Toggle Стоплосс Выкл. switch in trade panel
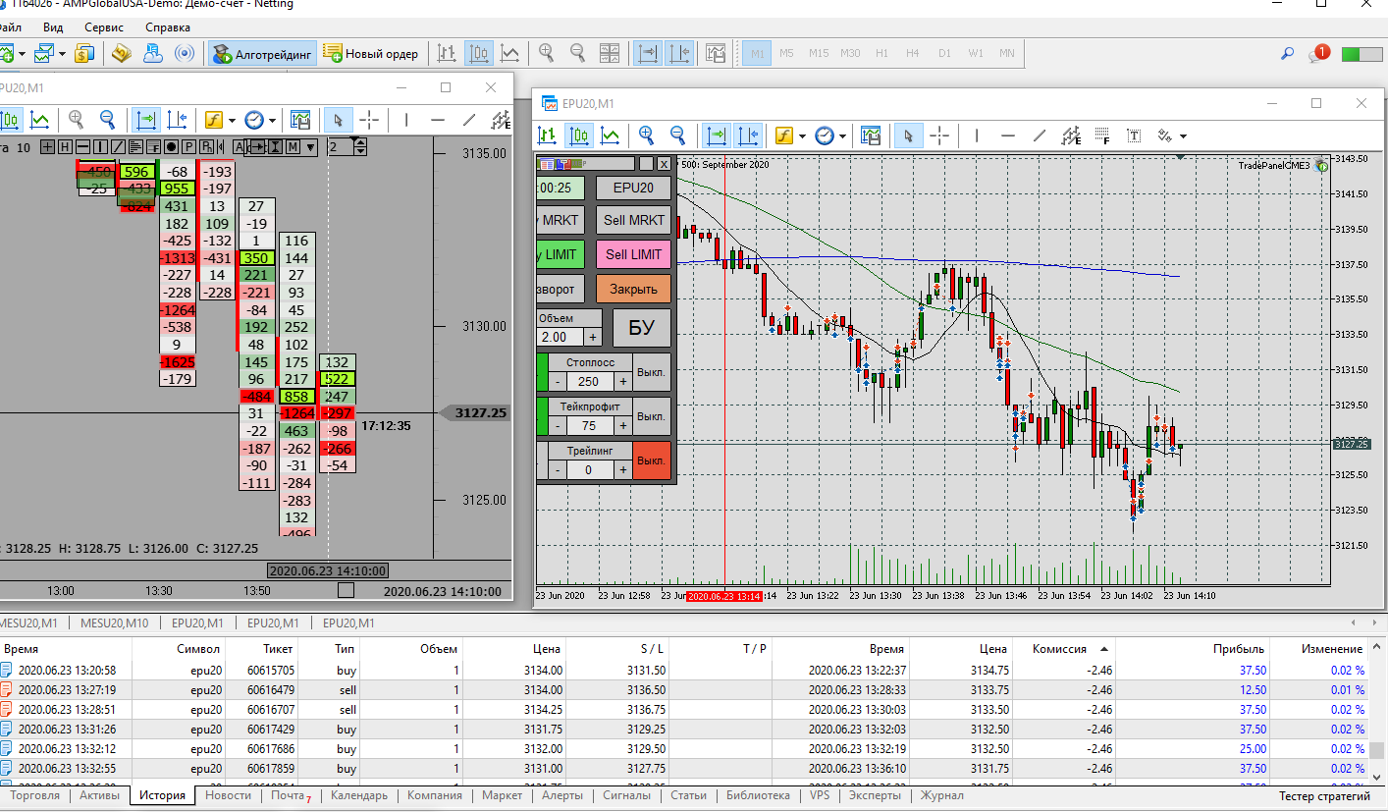1388x812 pixels. (652, 372)
